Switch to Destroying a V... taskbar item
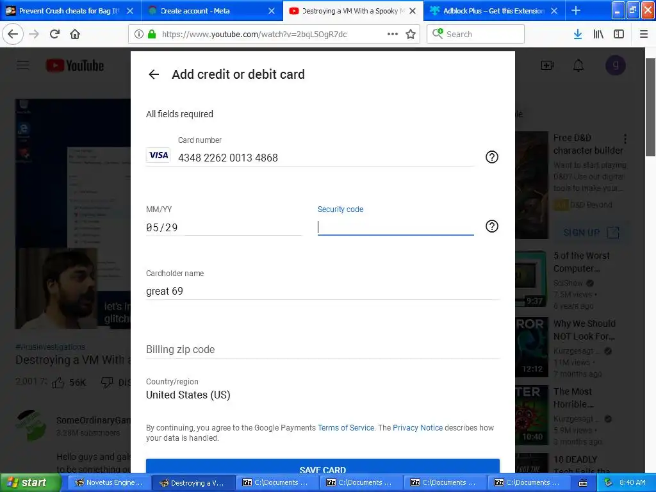The width and height of the screenshot is (656, 492). (x=192, y=482)
